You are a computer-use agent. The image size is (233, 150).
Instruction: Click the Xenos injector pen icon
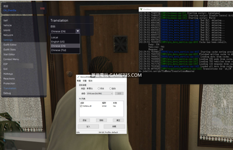pyautogui.click(x=78, y=77)
